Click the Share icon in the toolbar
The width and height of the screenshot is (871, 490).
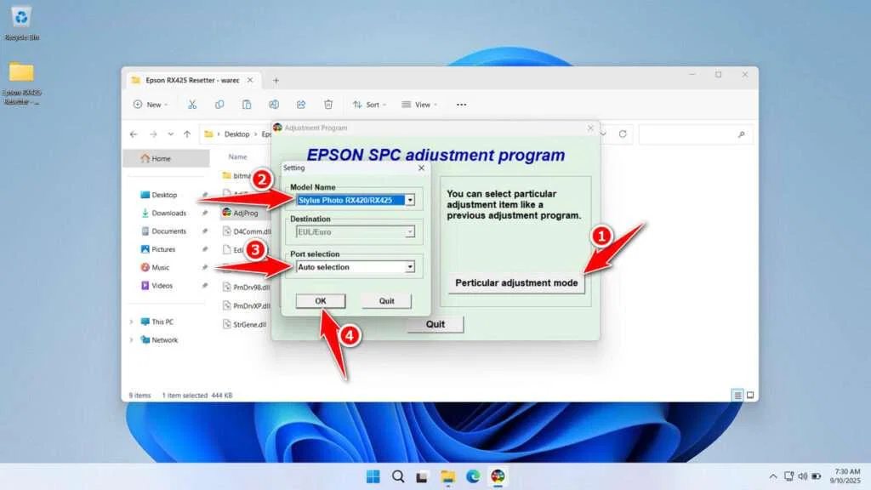pyautogui.click(x=301, y=104)
